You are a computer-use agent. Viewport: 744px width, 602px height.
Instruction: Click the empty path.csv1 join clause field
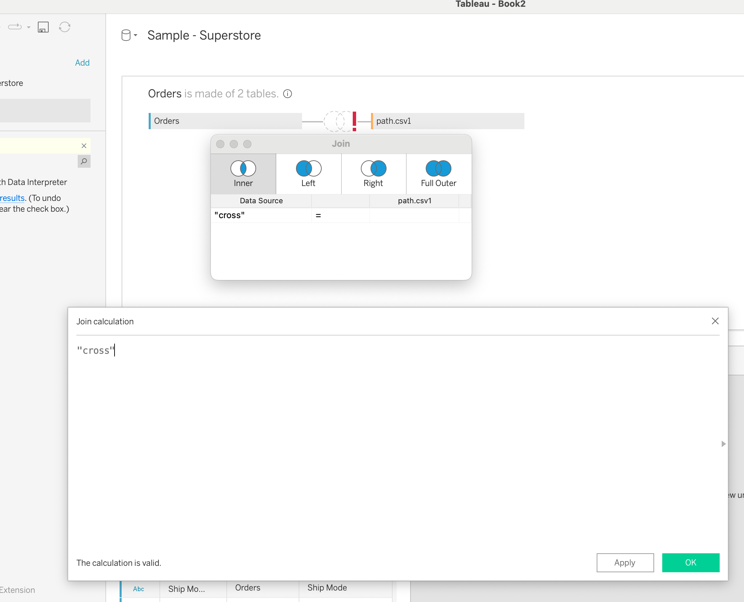(x=414, y=215)
